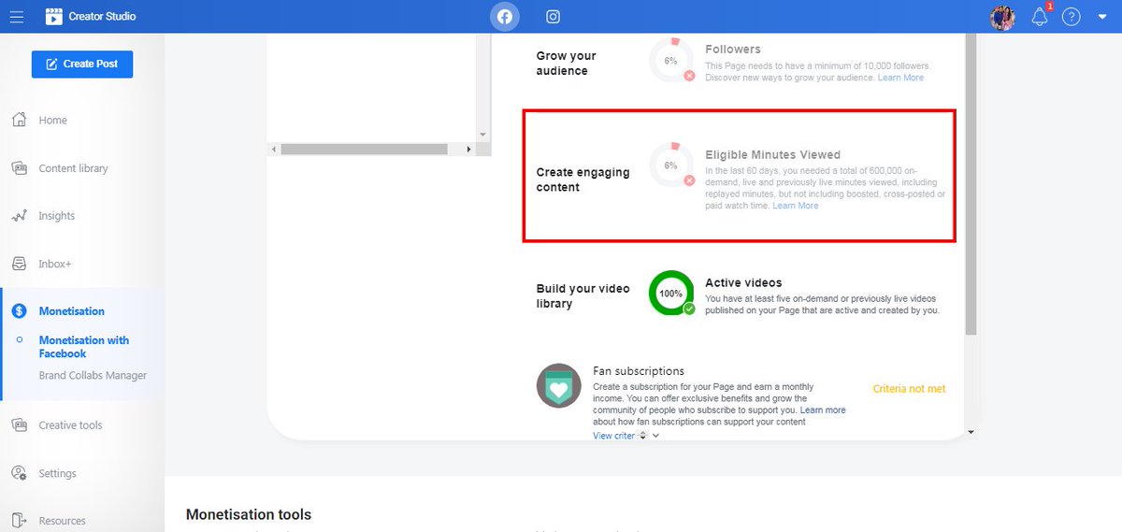The image size is (1122, 532).
Task: Click the Followers 6% progress ring
Action: point(671,60)
